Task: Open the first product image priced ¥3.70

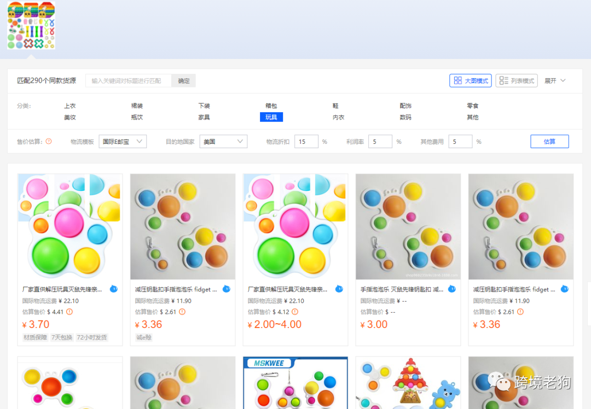Action: point(70,226)
